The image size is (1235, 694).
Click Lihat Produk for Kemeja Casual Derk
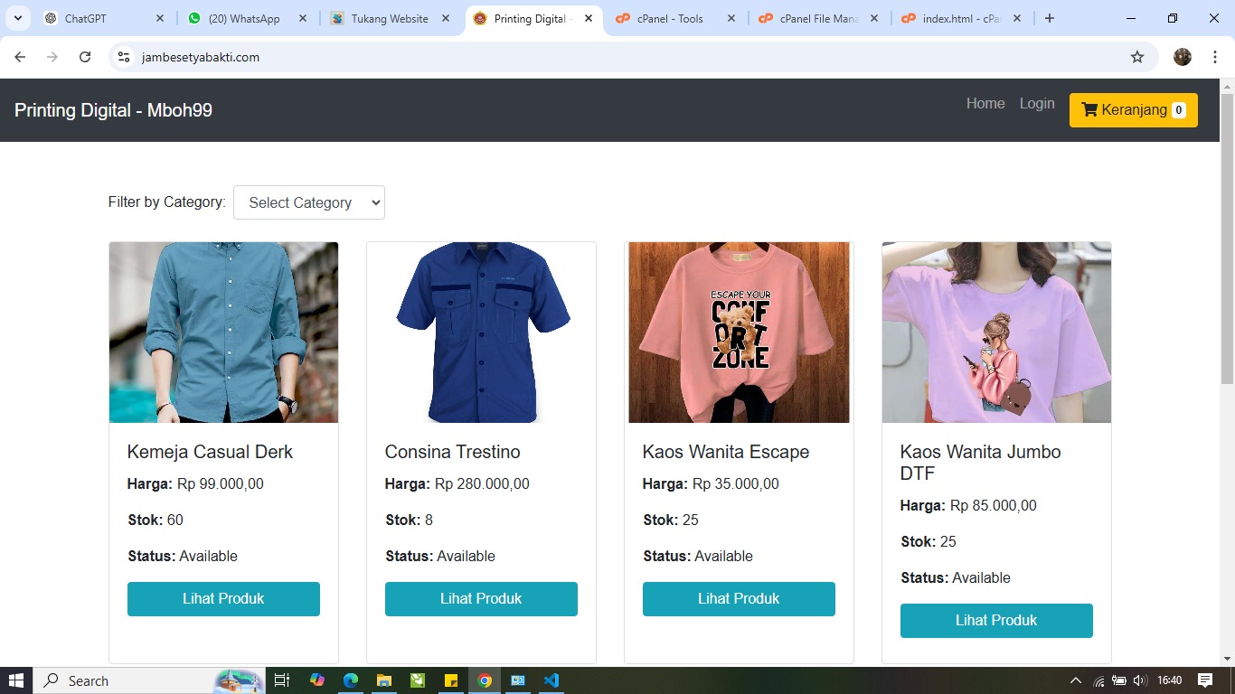(x=223, y=598)
